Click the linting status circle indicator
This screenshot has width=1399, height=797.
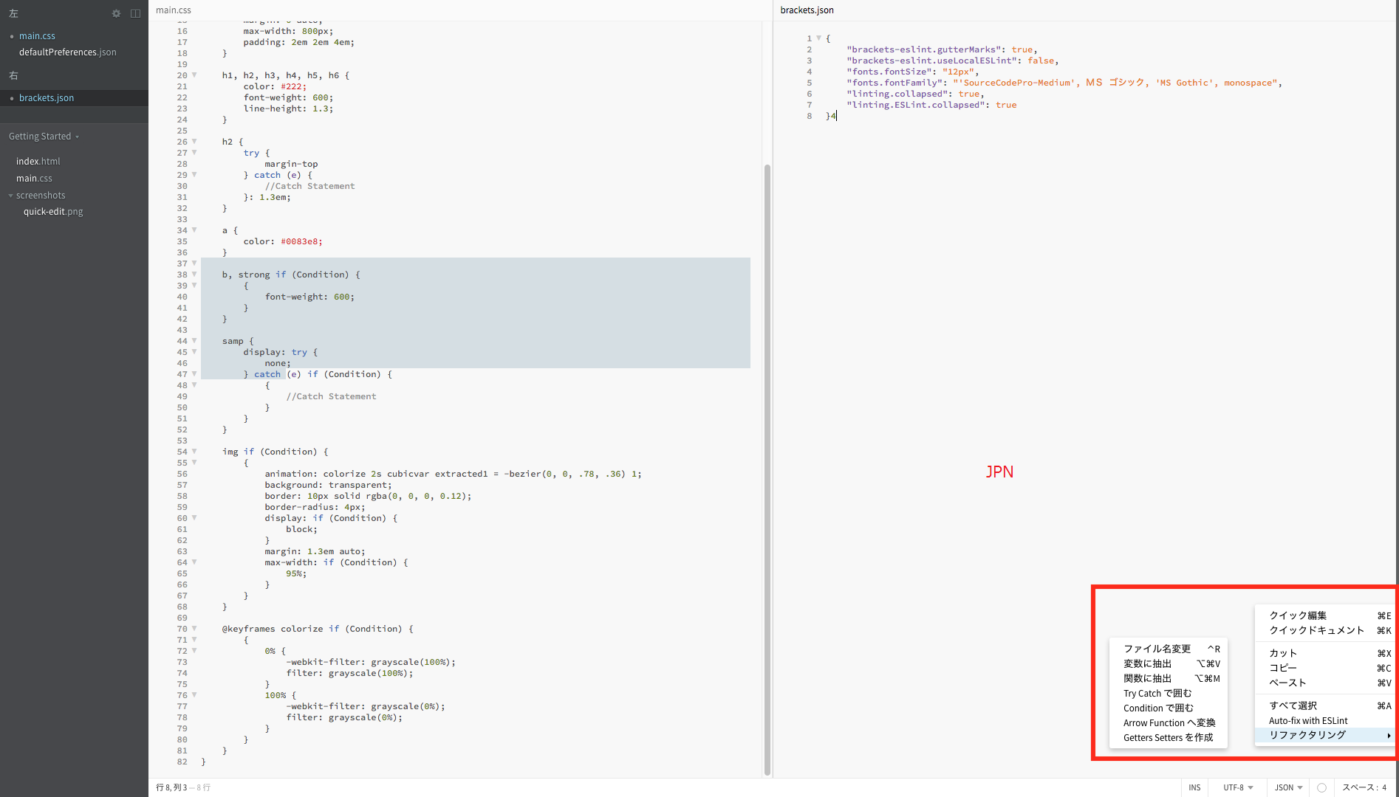click(1321, 787)
